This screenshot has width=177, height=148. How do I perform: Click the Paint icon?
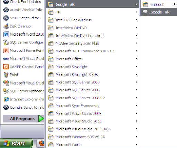(x=6, y=75)
